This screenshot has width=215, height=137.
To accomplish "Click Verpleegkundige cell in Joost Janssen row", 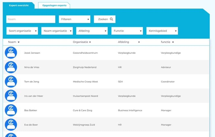I will [x=171, y=53].
